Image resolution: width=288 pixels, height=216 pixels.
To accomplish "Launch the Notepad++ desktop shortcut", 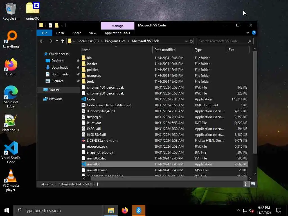I will [11, 123].
